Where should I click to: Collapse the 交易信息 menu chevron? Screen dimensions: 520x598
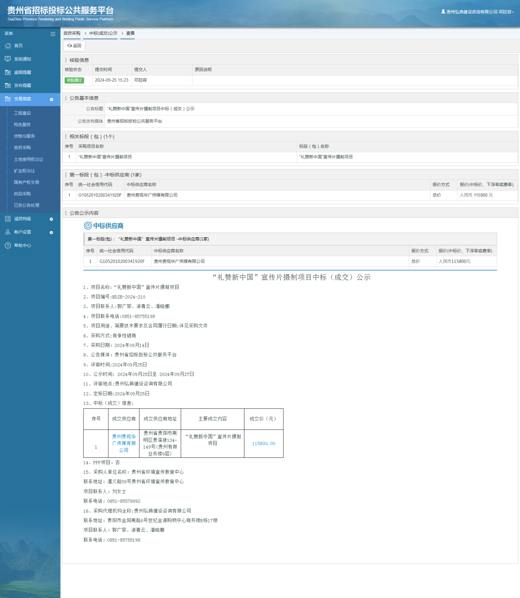tap(52, 99)
